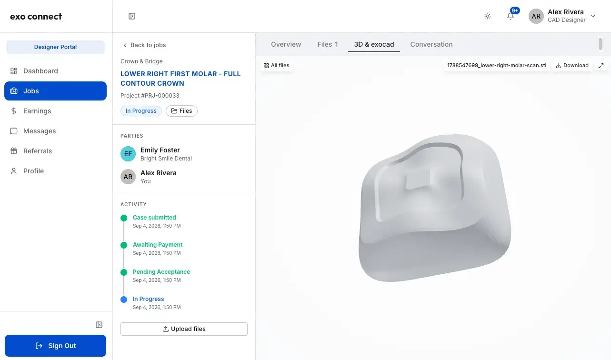The image size is (611, 360).
Task: Expand the Alex Rivera account menu chevron
Action: tap(593, 16)
